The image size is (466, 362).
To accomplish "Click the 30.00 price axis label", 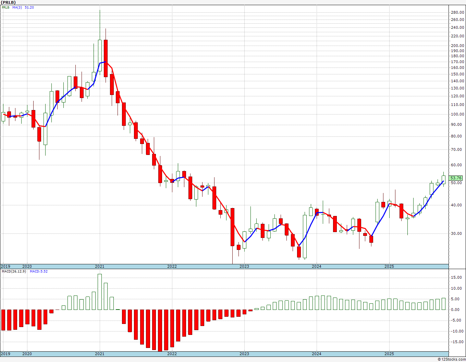I will click(x=456, y=233).
